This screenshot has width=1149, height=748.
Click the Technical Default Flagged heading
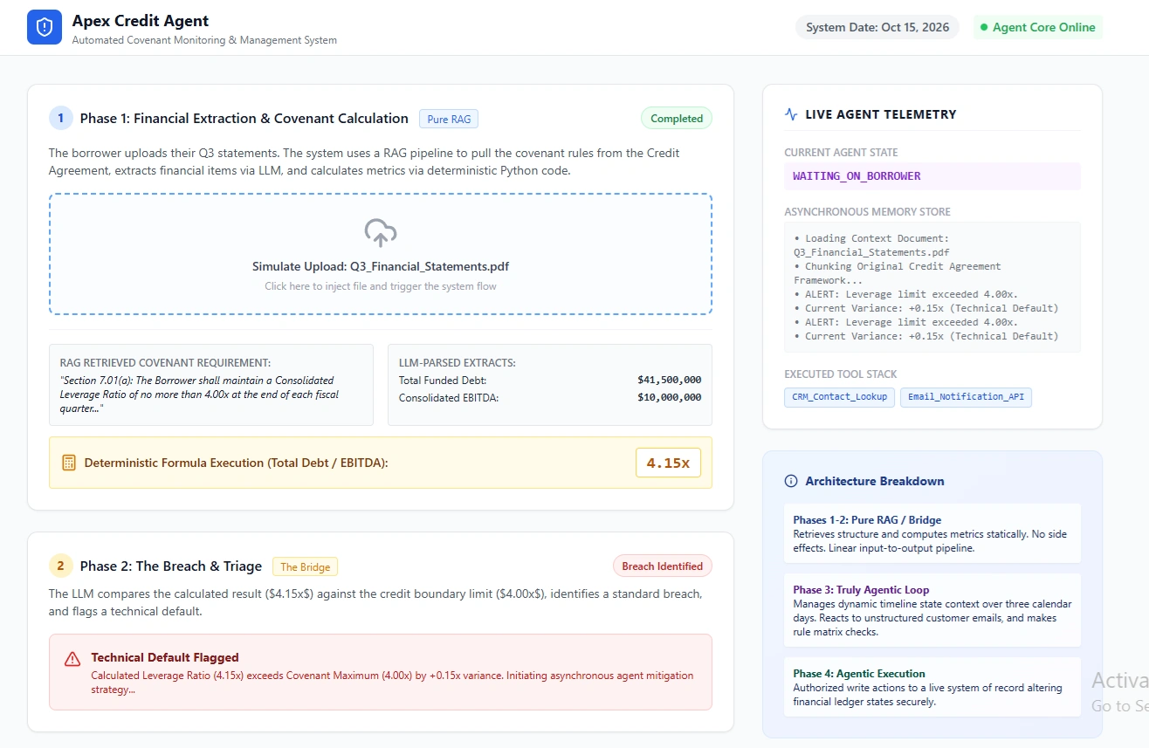165,657
